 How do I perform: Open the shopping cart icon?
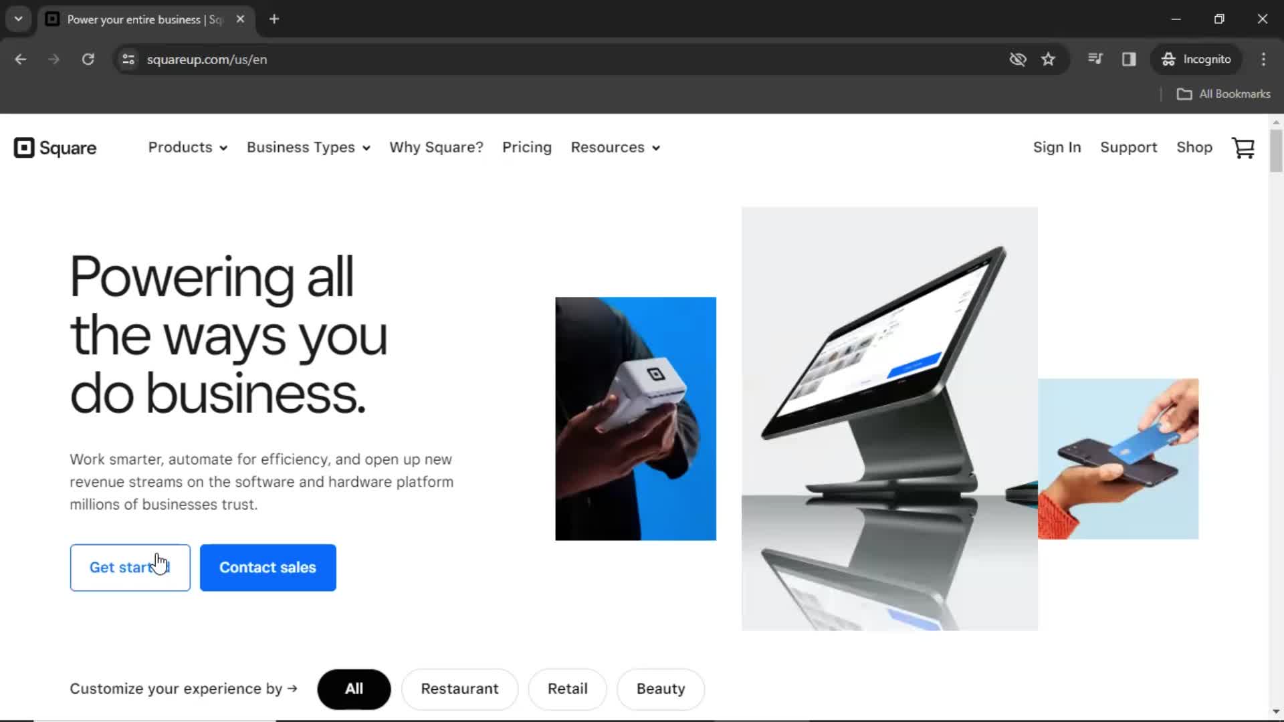pos(1245,147)
